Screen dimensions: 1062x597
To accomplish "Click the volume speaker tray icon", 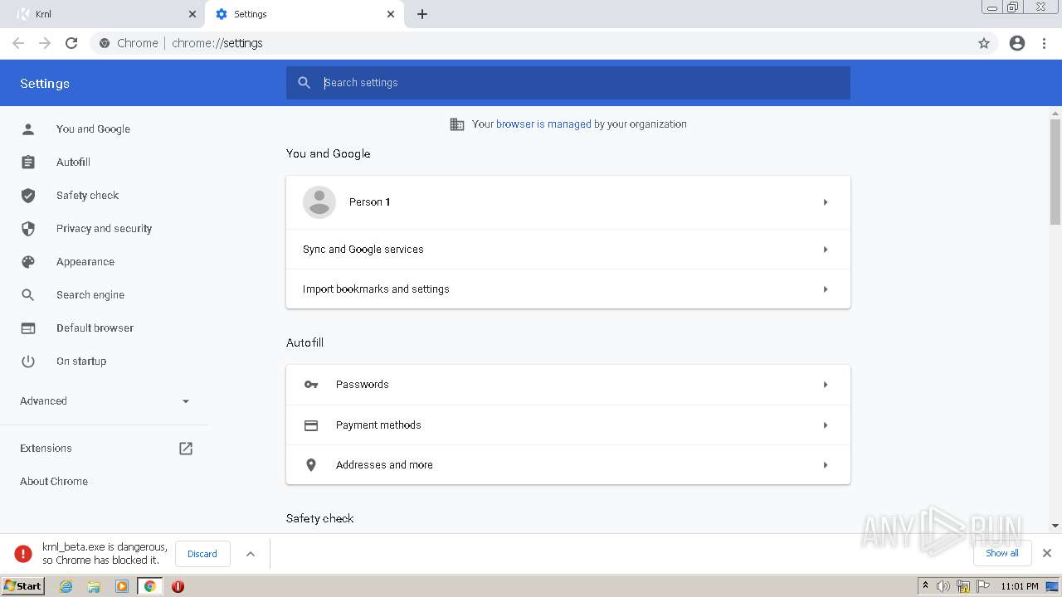I will [x=943, y=586].
